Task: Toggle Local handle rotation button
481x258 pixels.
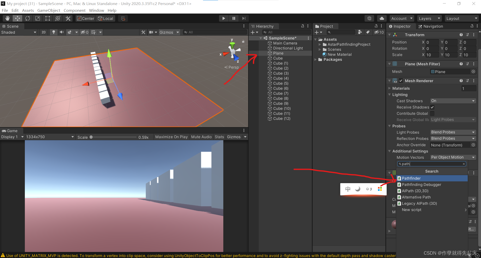Action: coord(105,18)
